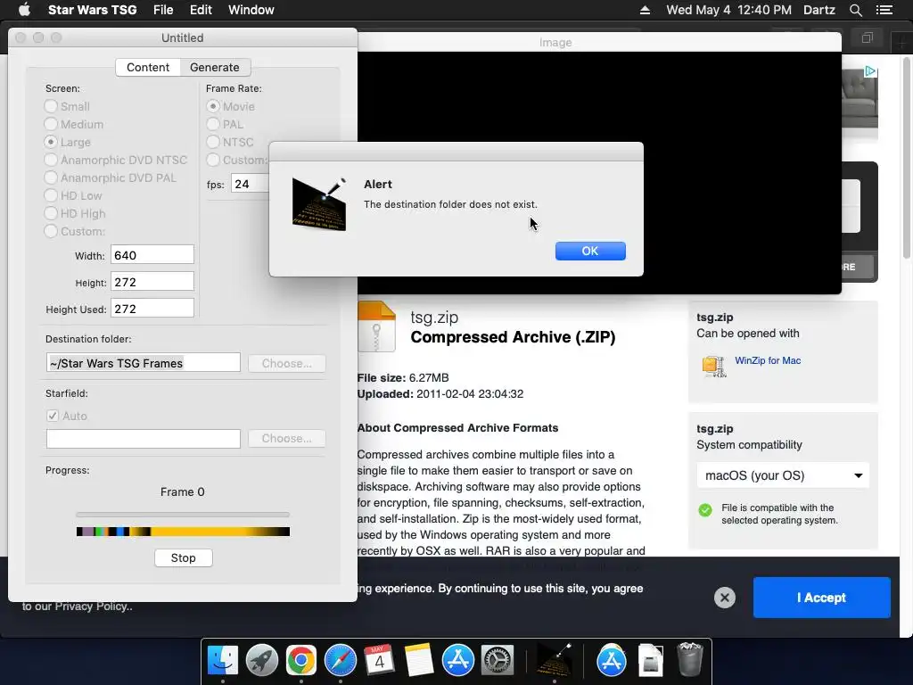This screenshot has height=685, width=913.
Task: Click the Star Wars TSG alert icon
Action: pyautogui.click(x=319, y=204)
